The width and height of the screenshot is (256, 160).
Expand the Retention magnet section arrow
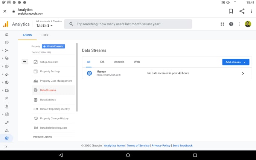click(x=3, y=75)
